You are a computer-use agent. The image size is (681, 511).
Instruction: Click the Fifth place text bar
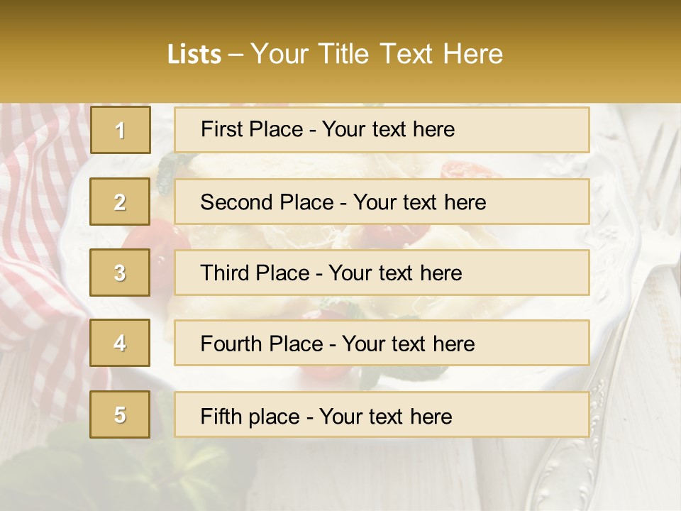click(x=382, y=414)
